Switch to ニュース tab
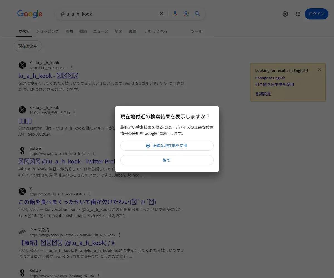 101,31
